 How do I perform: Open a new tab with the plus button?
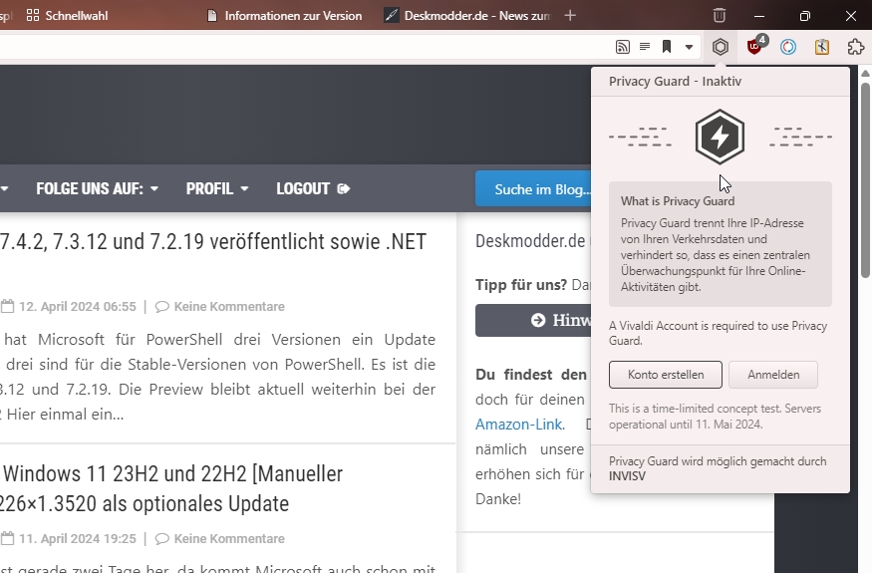click(569, 16)
